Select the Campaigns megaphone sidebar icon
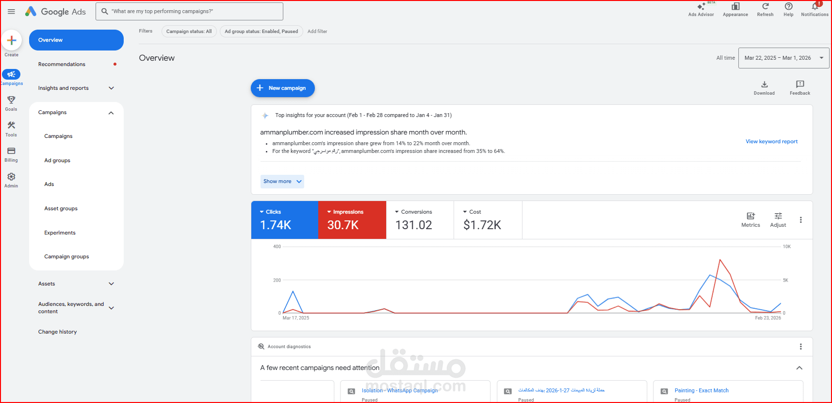 pos(11,74)
